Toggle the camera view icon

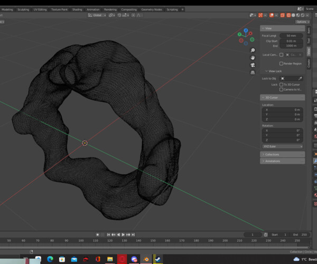pyautogui.click(x=253, y=65)
